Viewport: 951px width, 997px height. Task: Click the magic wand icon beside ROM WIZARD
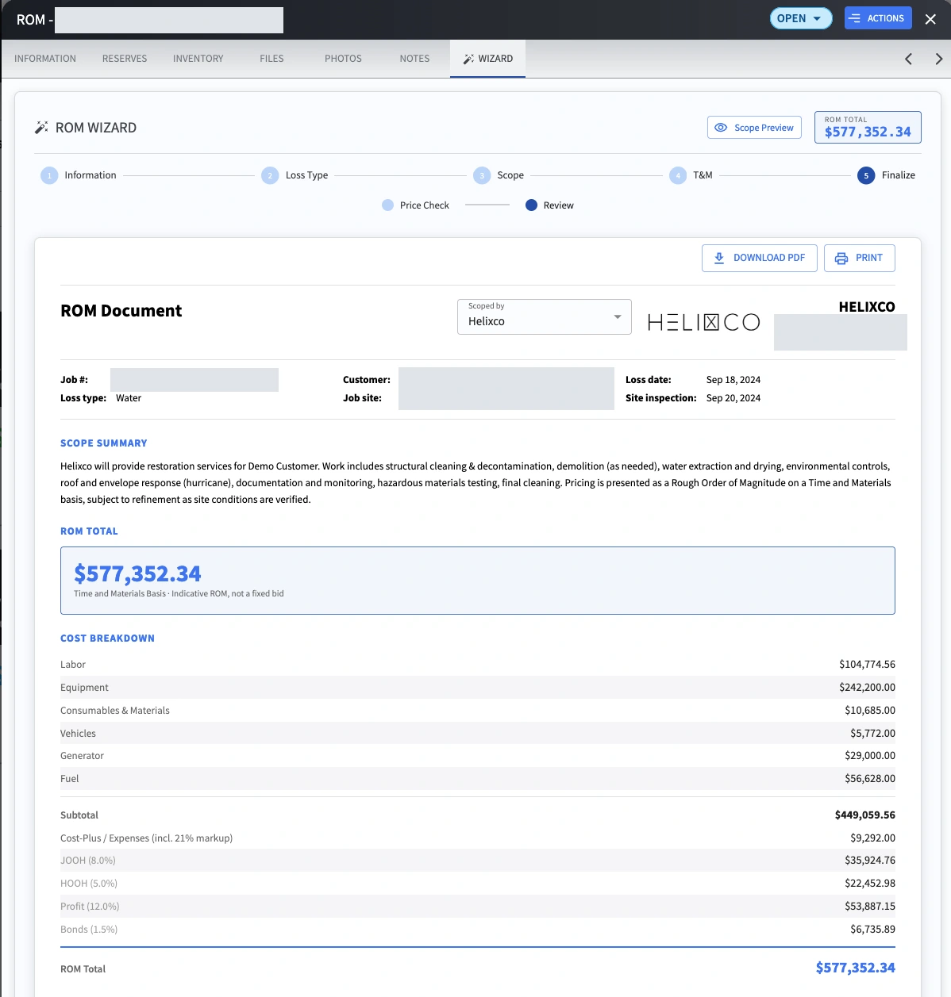[x=41, y=128]
